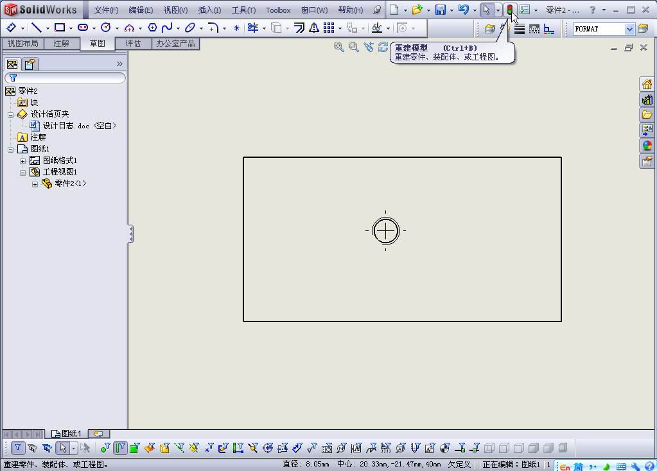
Task: Select the Rectangle sketch tool
Action: (x=60, y=28)
